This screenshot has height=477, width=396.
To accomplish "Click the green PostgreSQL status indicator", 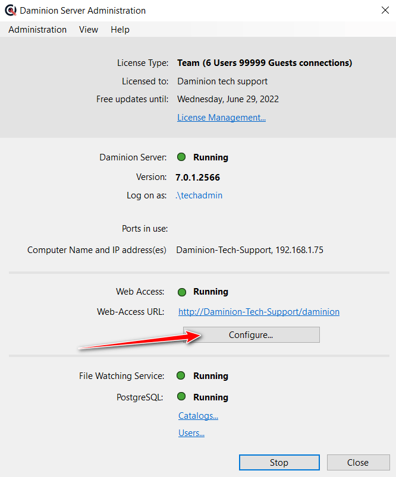I will tap(182, 397).
